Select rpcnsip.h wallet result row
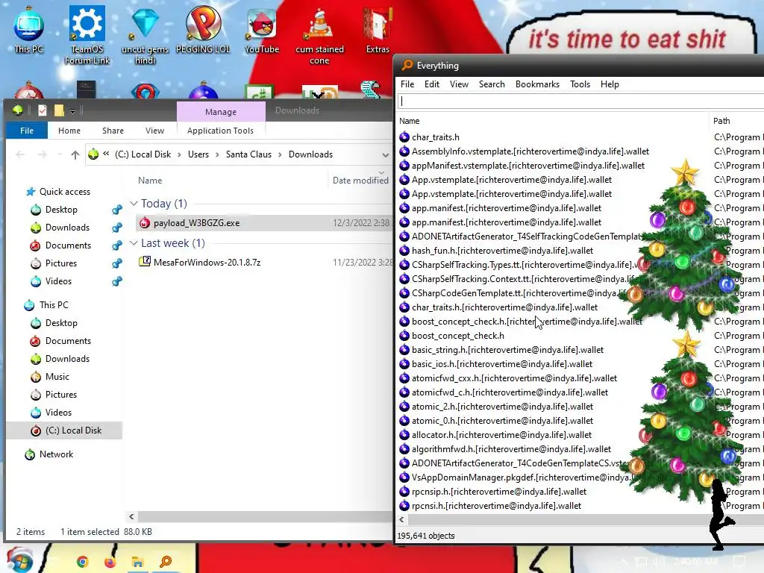764x573 pixels. coord(499,492)
